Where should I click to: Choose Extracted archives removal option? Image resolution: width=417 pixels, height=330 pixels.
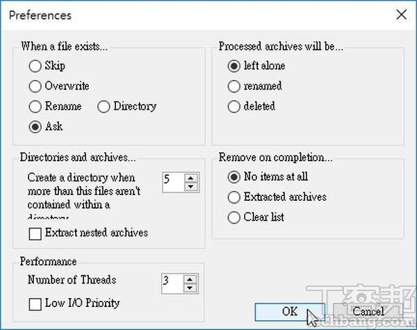click(x=234, y=197)
